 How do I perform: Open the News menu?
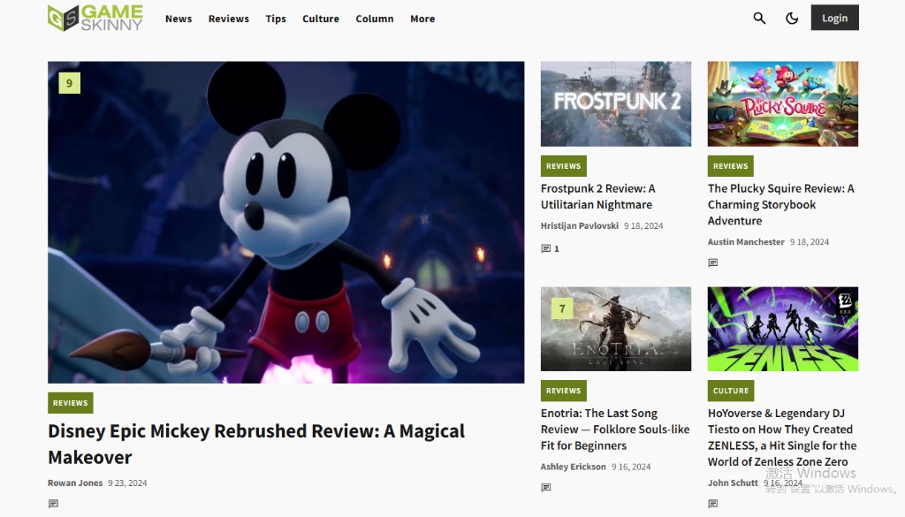coord(179,19)
